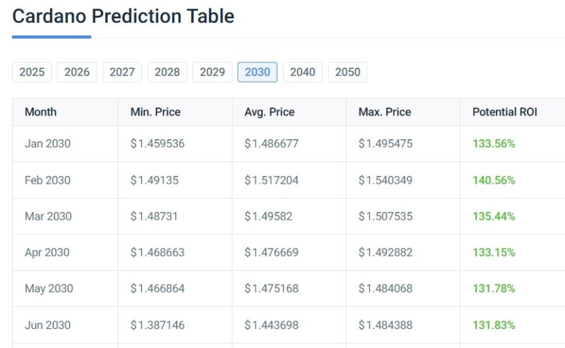Select the 2025 year tab

[32, 72]
